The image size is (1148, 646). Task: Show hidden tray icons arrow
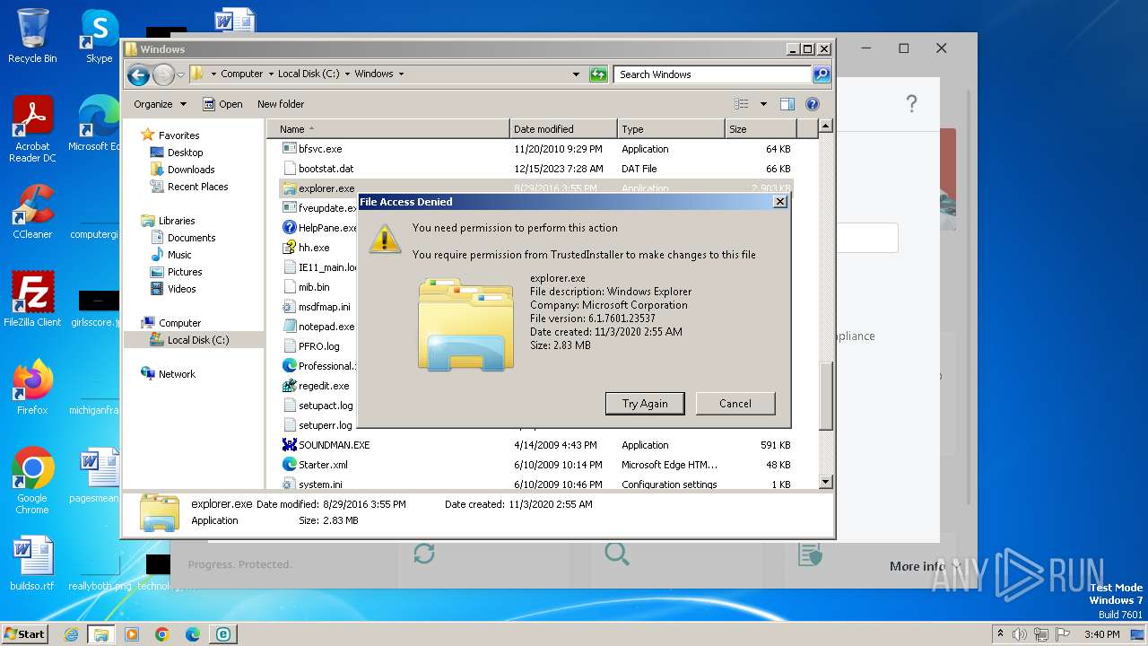pos(1000,633)
